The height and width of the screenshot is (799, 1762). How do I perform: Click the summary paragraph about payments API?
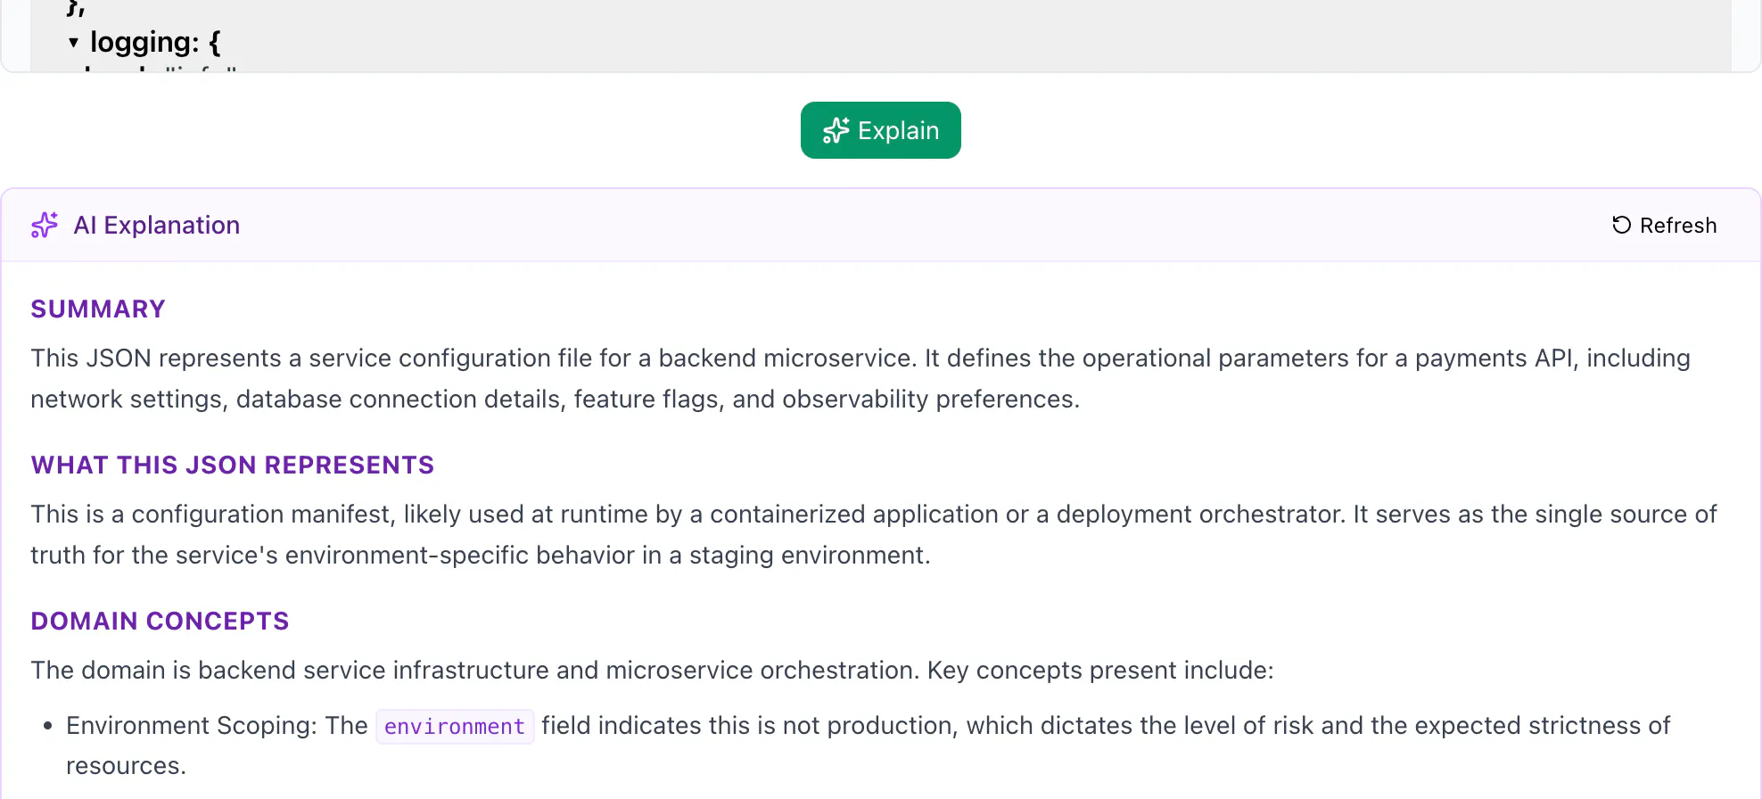860,378
